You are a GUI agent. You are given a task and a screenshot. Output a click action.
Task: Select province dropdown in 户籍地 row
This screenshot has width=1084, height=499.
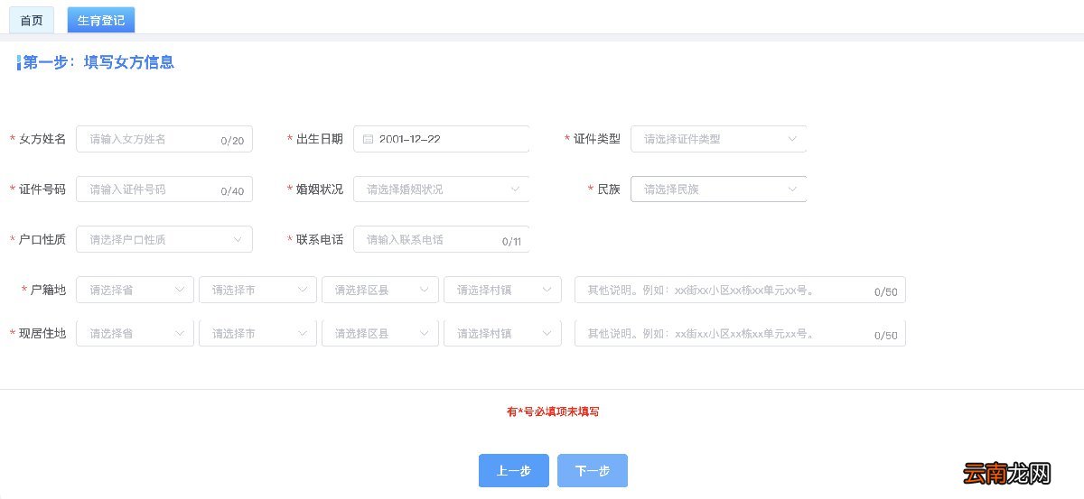coord(135,290)
